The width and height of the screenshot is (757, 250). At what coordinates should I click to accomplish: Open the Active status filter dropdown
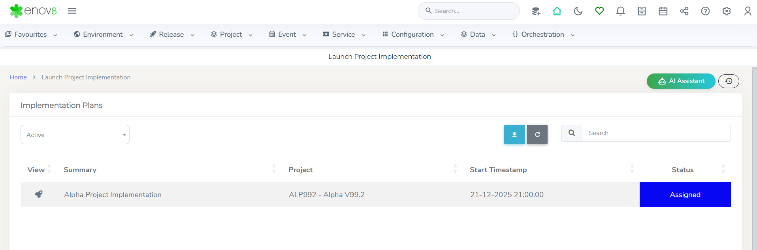click(x=75, y=135)
